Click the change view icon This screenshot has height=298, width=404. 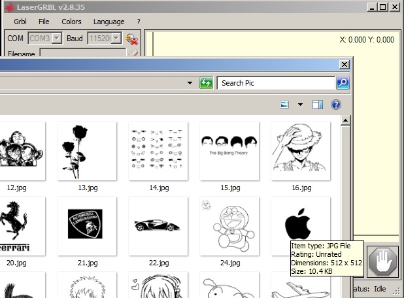284,105
